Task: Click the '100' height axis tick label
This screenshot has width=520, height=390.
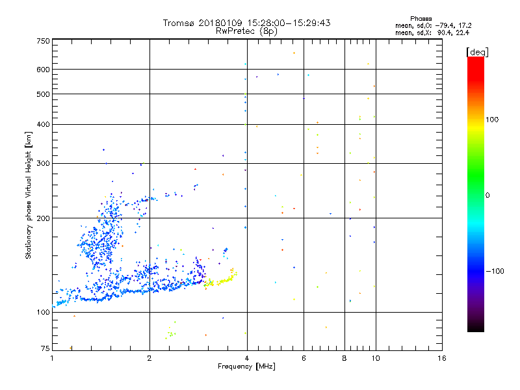Action: tap(43, 313)
